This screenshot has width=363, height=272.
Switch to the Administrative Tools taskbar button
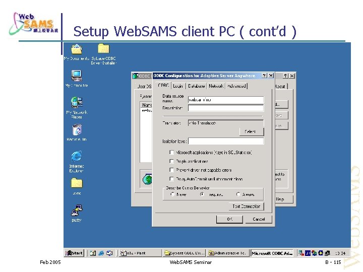(228, 253)
